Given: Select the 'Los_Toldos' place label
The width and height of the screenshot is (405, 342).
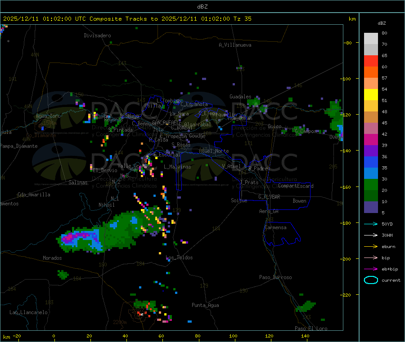Looking at the screenshot, I should (179, 258).
